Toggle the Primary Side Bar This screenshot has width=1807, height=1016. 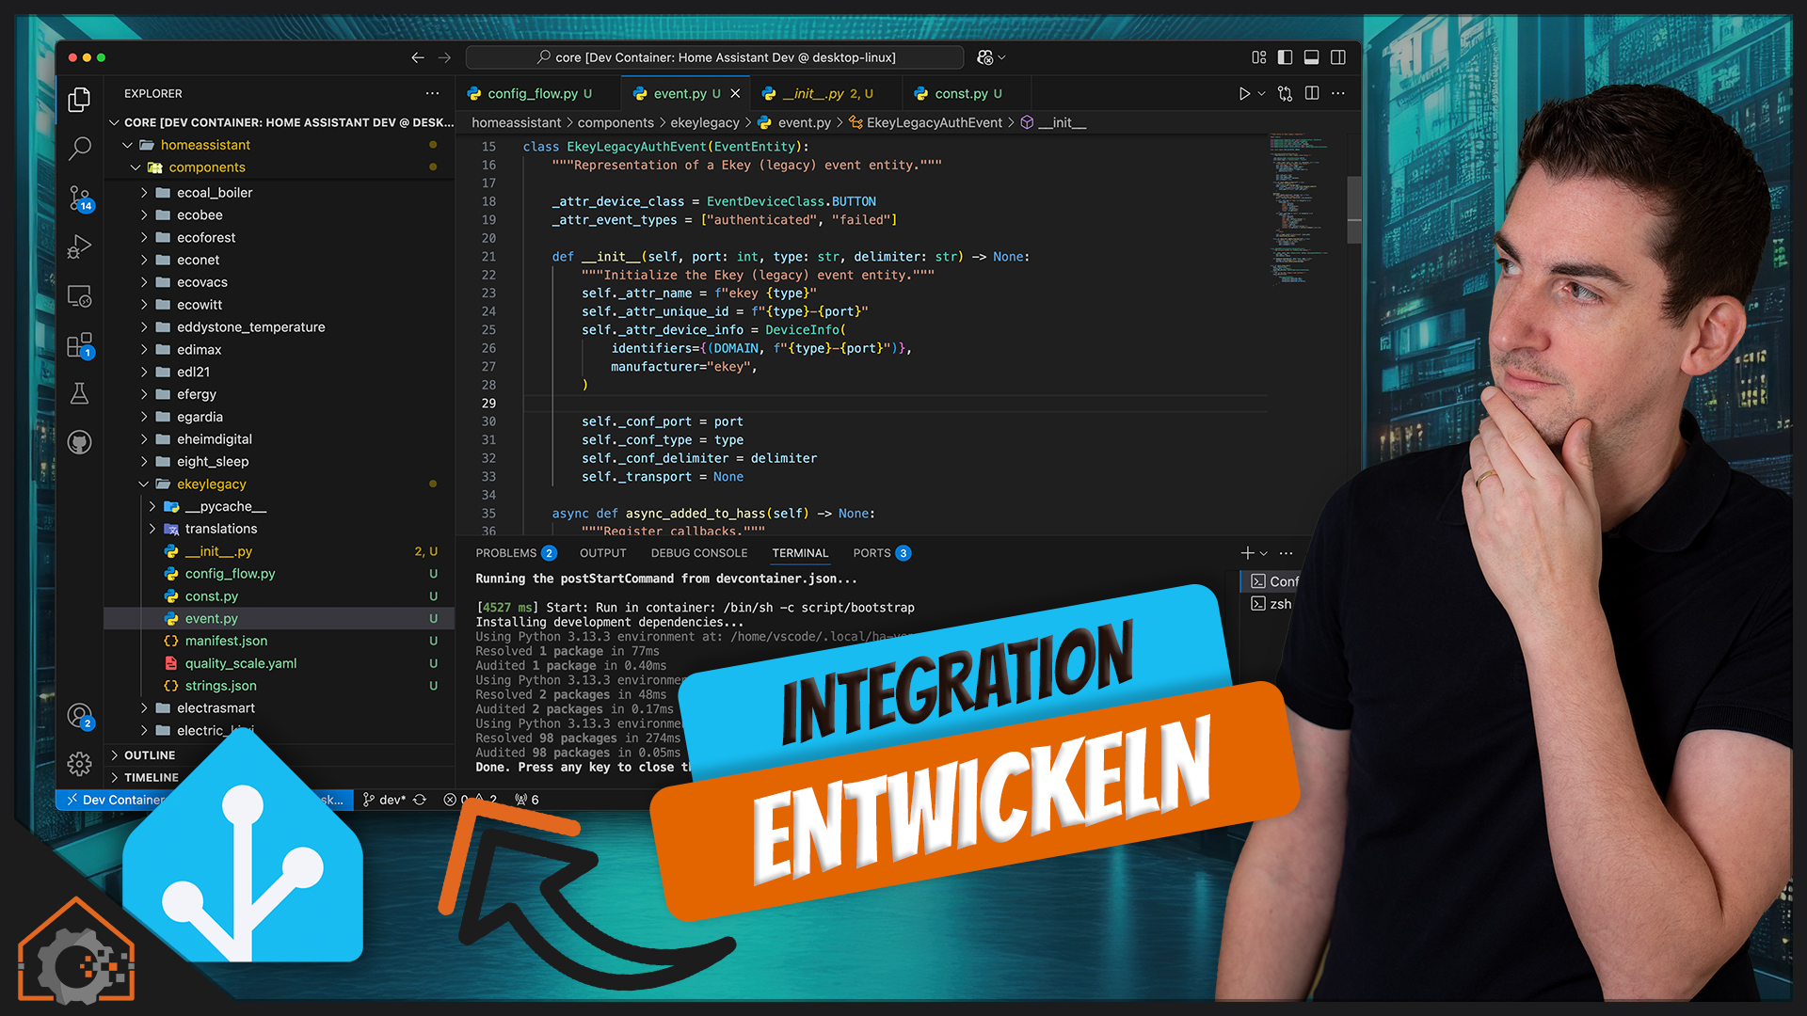[1285, 57]
